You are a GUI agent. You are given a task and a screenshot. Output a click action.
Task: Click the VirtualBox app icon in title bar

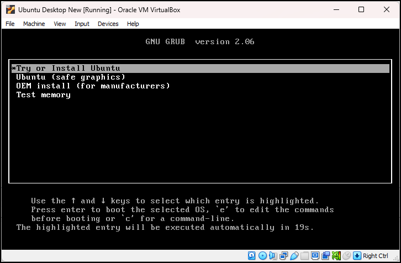[x=10, y=9]
